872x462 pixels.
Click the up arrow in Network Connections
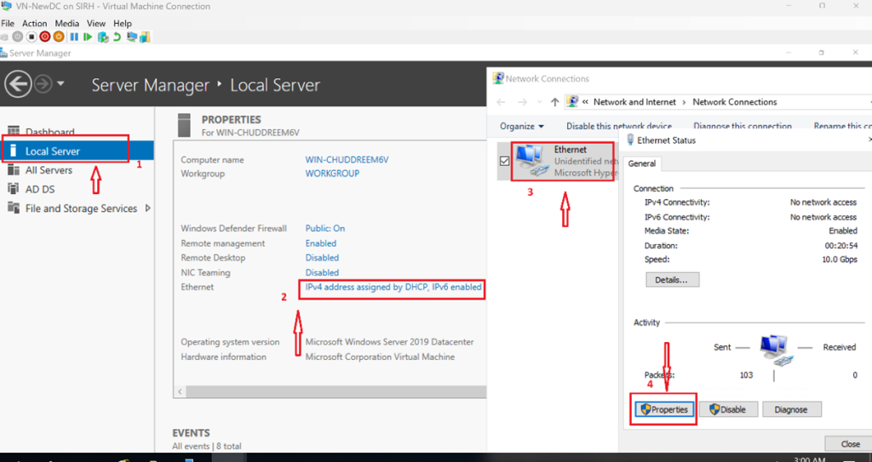pos(555,102)
